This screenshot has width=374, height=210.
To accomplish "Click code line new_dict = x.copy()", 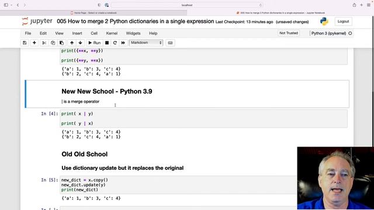I will click(84, 180).
